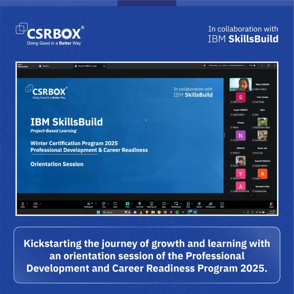The image size is (294, 294).
Task: Show more participants with down chevron
Action: point(252,195)
